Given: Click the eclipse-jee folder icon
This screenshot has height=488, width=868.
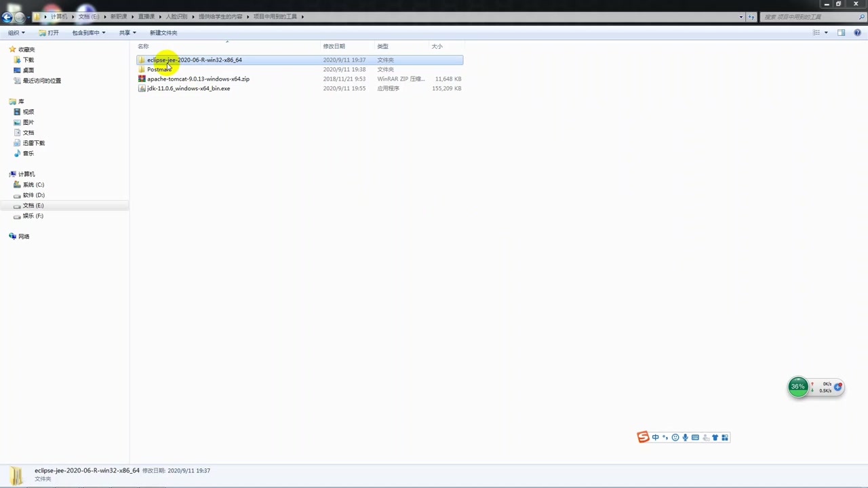Looking at the screenshot, I should tap(142, 60).
